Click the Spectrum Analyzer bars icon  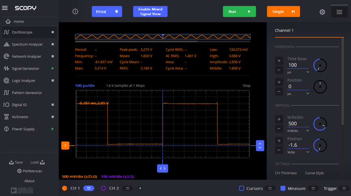pos(6,44)
